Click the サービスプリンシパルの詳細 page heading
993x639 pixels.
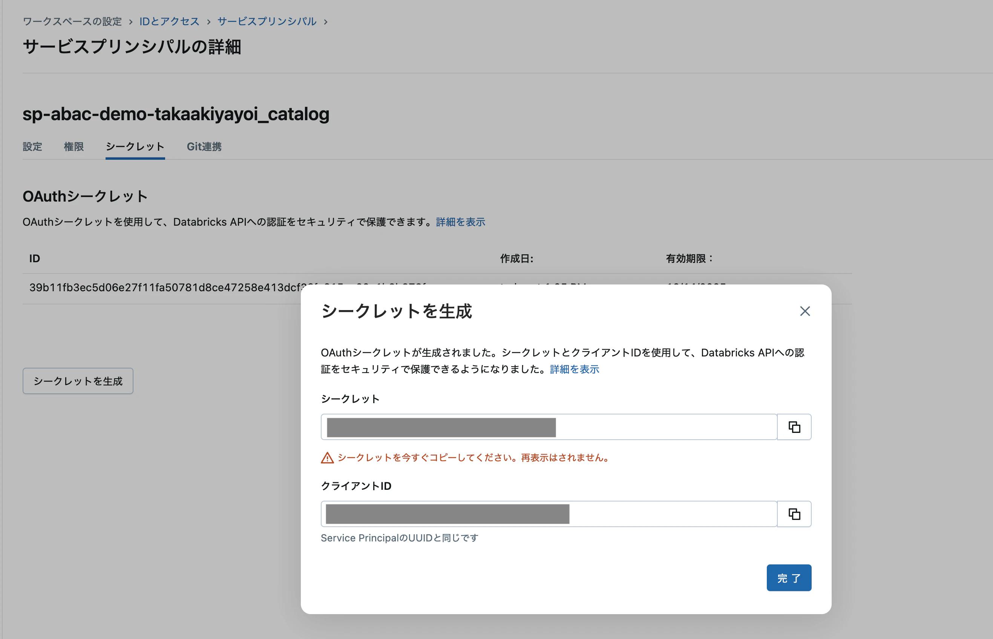pyautogui.click(x=132, y=46)
